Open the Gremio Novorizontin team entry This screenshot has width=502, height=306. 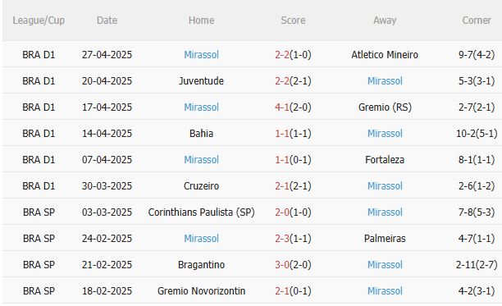tap(201, 291)
